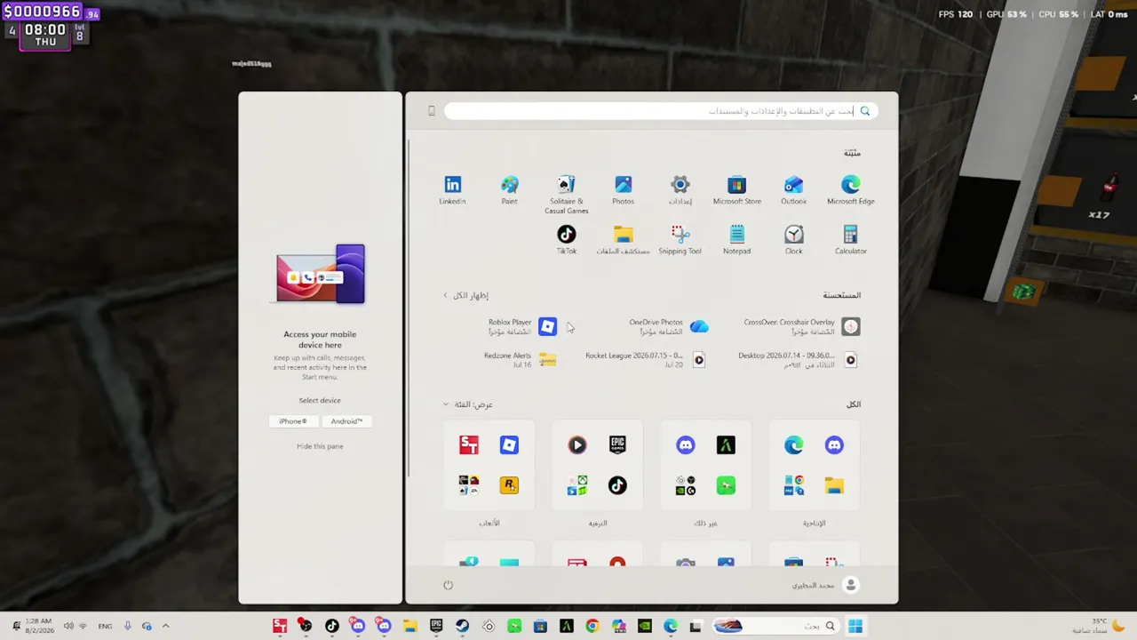1137x640 pixels.
Task: Open the NVIDIA app on the taskbar
Action: pyautogui.click(x=645, y=626)
